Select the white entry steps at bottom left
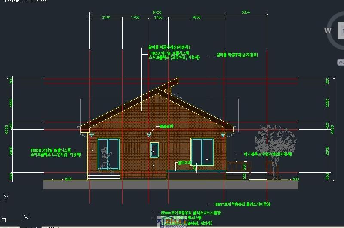This screenshot has height=228, width=344. pyautogui.click(x=103, y=175)
